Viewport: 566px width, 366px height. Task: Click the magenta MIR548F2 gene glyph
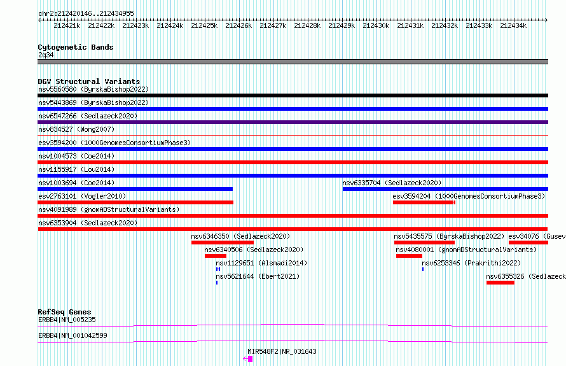pyautogui.click(x=248, y=359)
